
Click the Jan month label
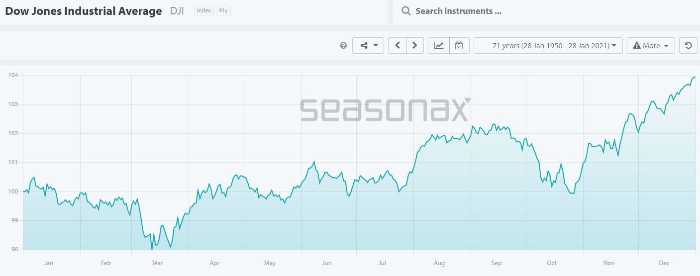pos(48,263)
